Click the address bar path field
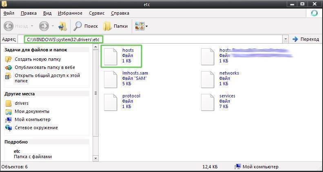323x172 pixels. (x=150, y=39)
